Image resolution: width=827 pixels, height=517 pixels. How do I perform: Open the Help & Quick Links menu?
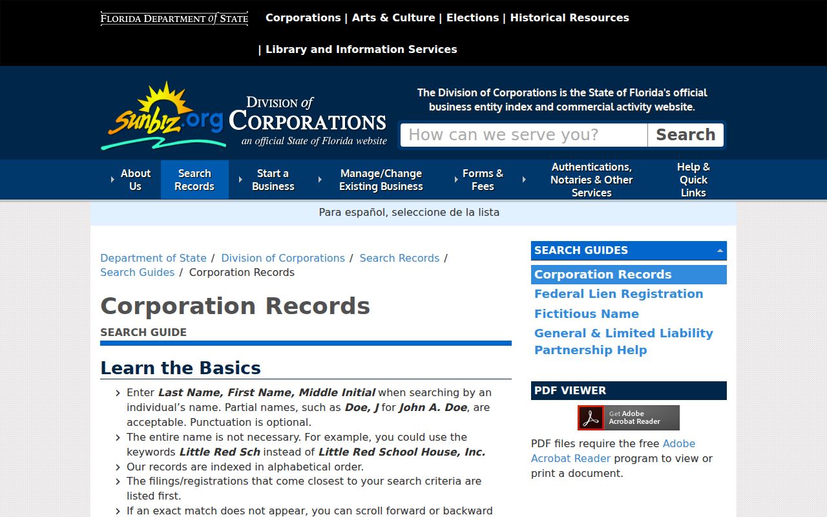tap(693, 180)
